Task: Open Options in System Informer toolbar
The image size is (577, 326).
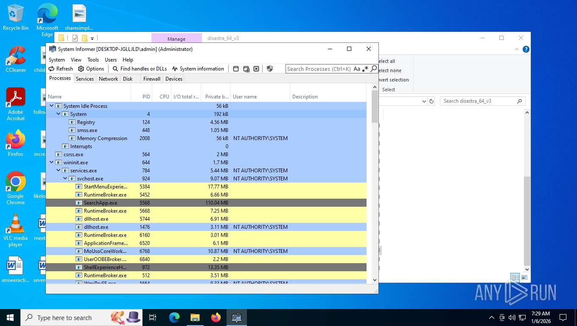Action: [91, 69]
